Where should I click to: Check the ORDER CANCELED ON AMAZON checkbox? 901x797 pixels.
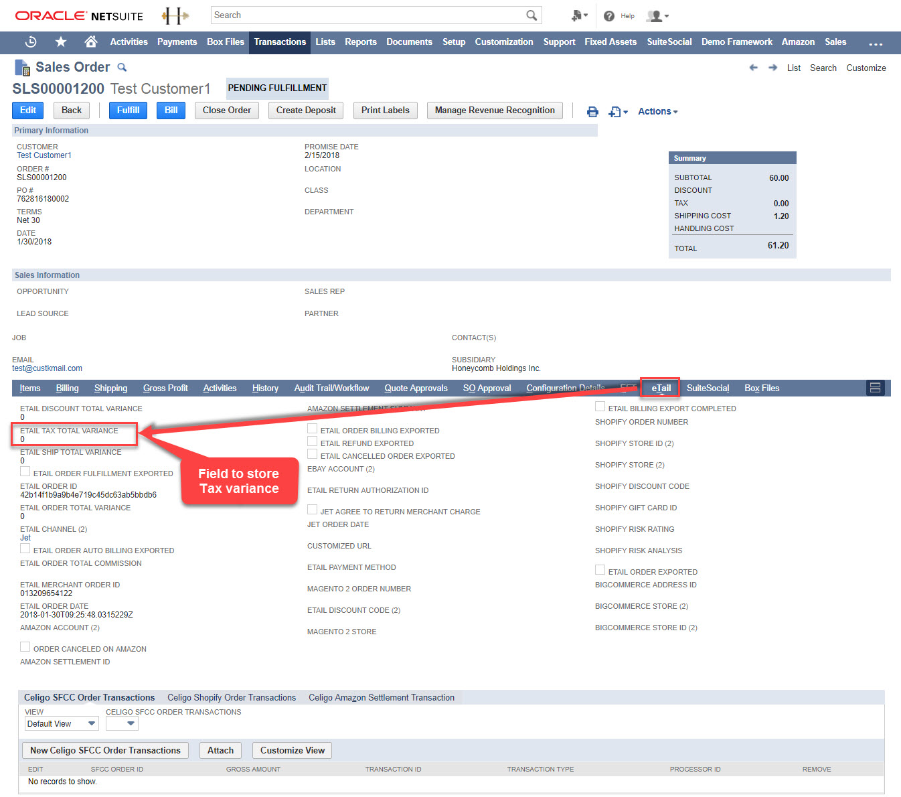click(x=25, y=646)
